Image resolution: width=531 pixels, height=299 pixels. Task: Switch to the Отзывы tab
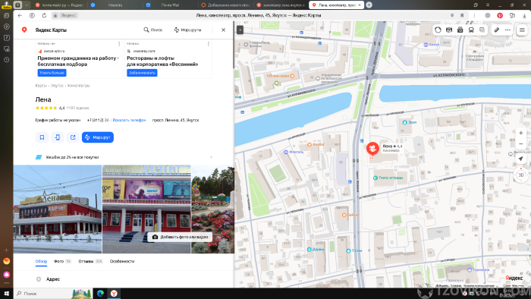(90, 261)
